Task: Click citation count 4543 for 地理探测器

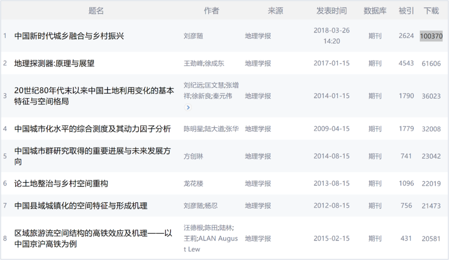Action: point(406,63)
